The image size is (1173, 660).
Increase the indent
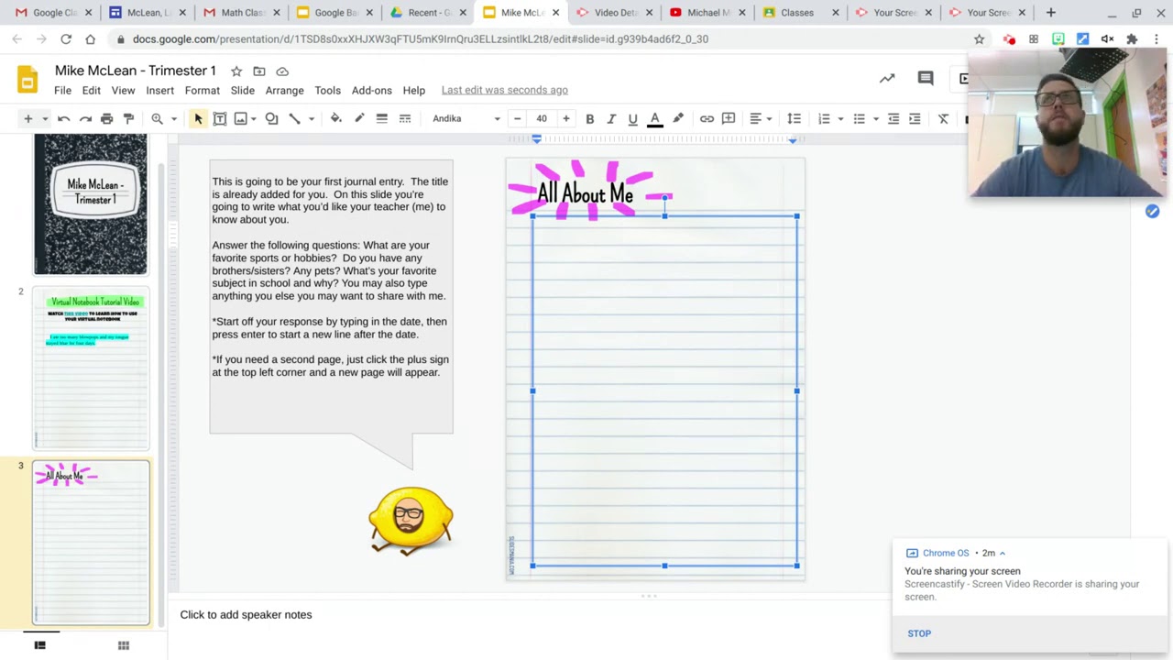click(915, 118)
